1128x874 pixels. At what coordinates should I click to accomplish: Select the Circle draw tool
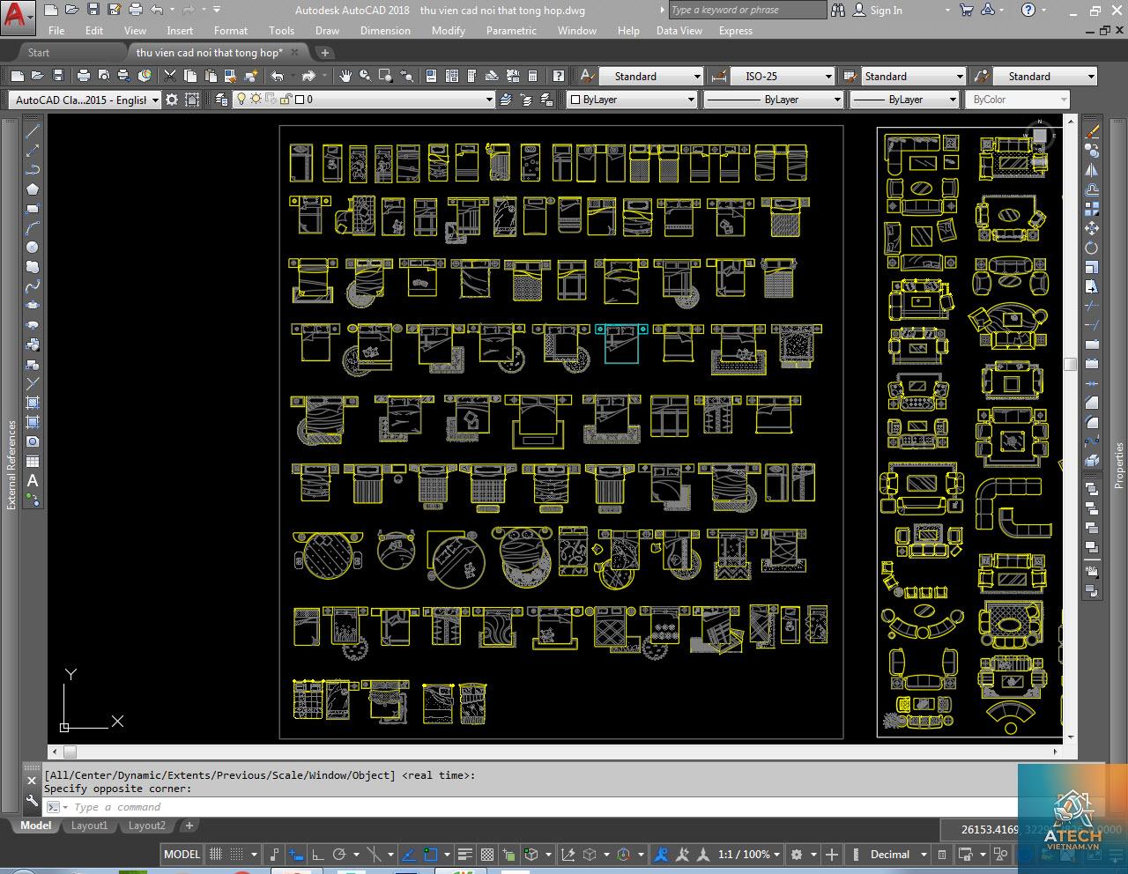point(33,248)
